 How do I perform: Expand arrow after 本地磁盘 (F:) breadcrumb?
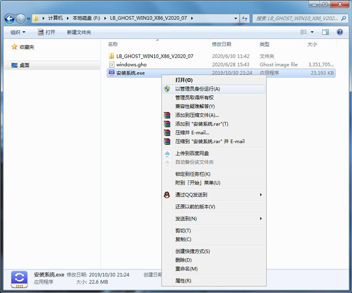coord(105,18)
